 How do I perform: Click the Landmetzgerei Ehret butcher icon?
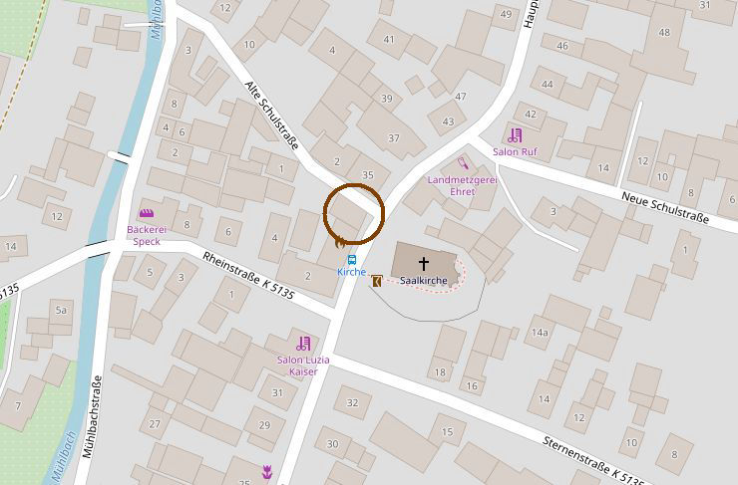[x=463, y=164]
